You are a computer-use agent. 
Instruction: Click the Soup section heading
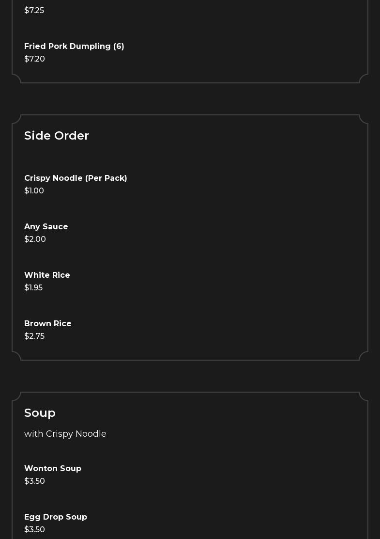click(x=40, y=413)
